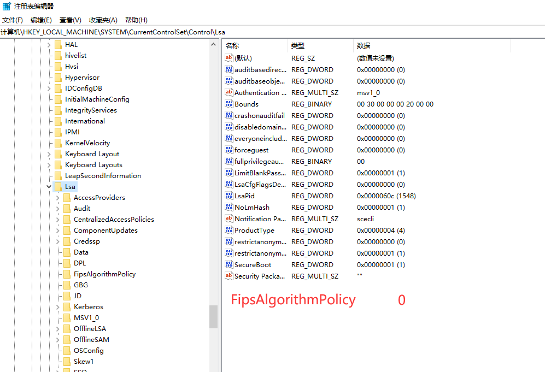Click the tree pane scrollbar thumb
Screen dimensions: 545x372
[213, 317]
